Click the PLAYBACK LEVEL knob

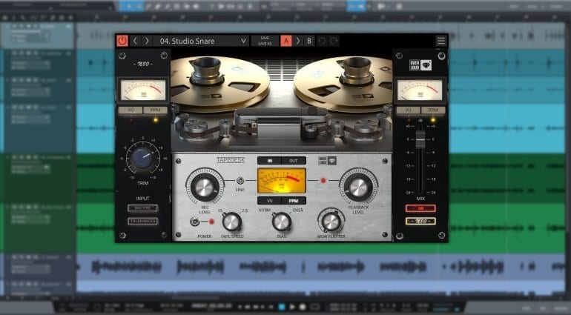coord(358,188)
